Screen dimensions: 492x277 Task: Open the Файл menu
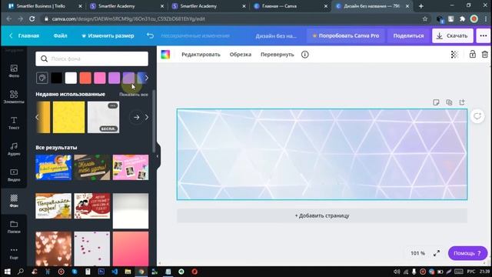(60, 36)
